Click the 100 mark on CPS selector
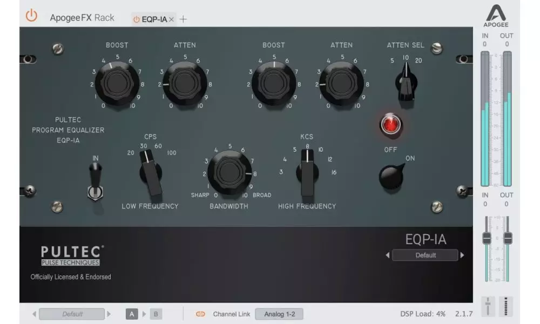 point(172,153)
